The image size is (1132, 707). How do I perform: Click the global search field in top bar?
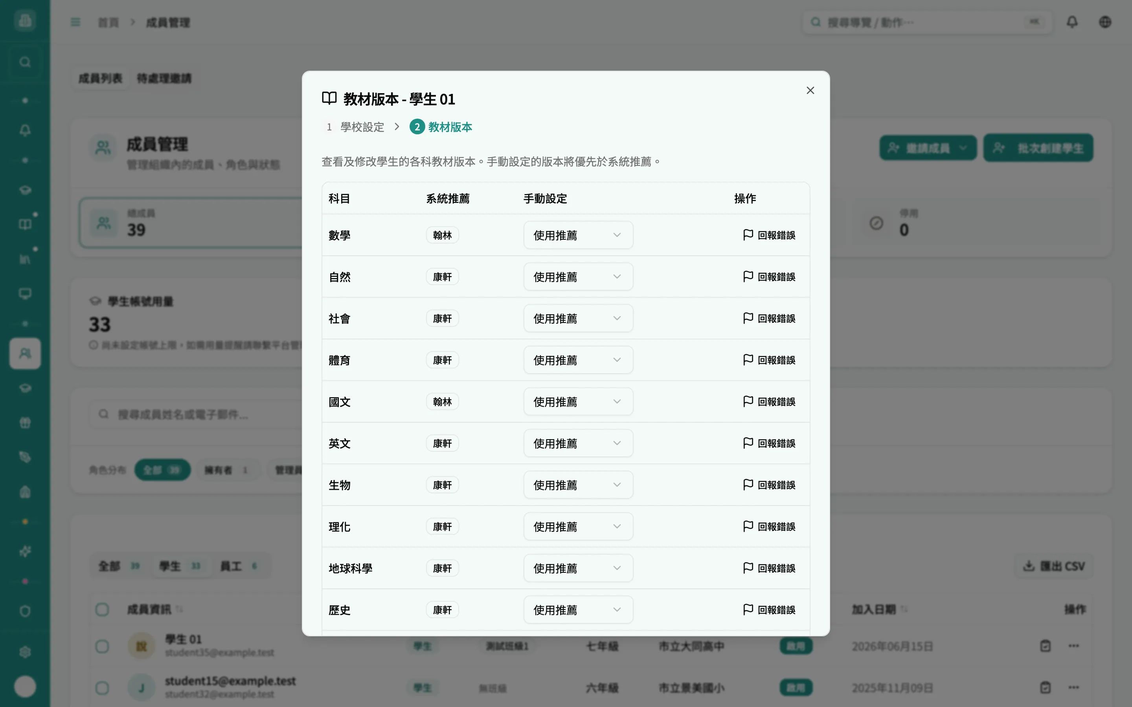click(x=927, y=22)
